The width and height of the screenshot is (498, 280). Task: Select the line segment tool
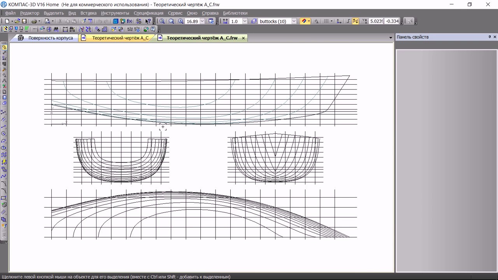click(x=4, y=126)
